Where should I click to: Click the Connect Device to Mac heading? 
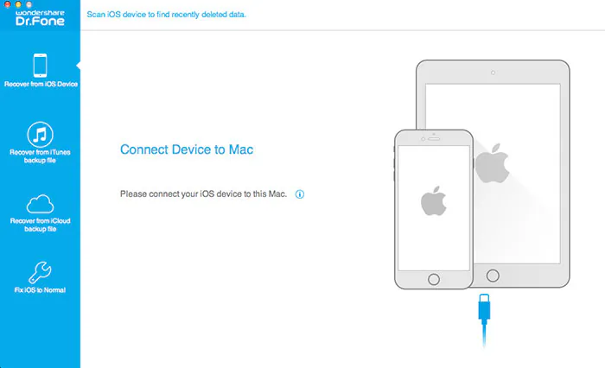(187, 149)
